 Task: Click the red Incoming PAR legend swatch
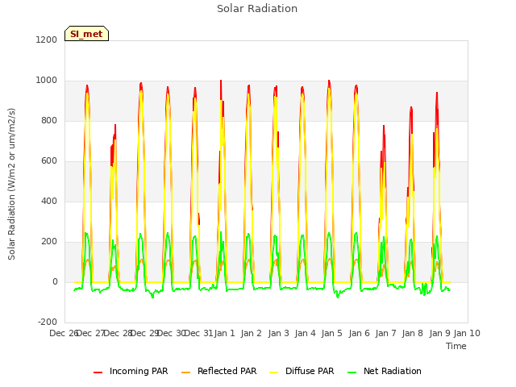coord(98,372)
